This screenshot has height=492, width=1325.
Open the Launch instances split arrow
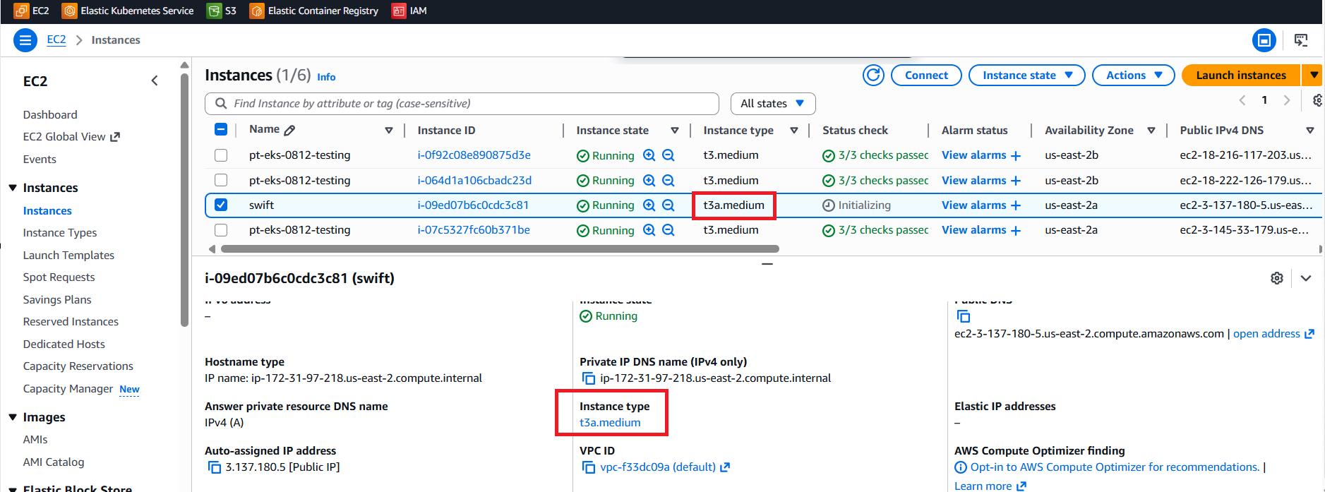(1312, 75)
